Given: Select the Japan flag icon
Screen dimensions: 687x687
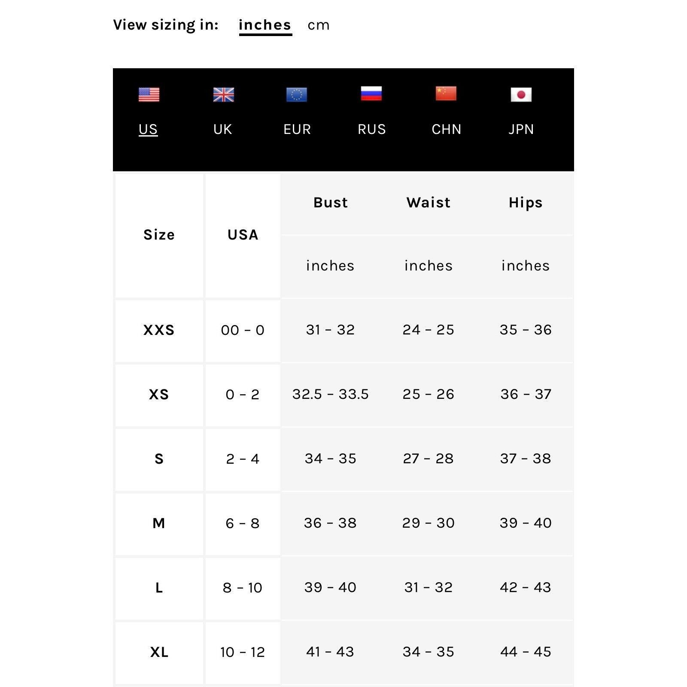Looking at the screenshot, I should point(521,94).
